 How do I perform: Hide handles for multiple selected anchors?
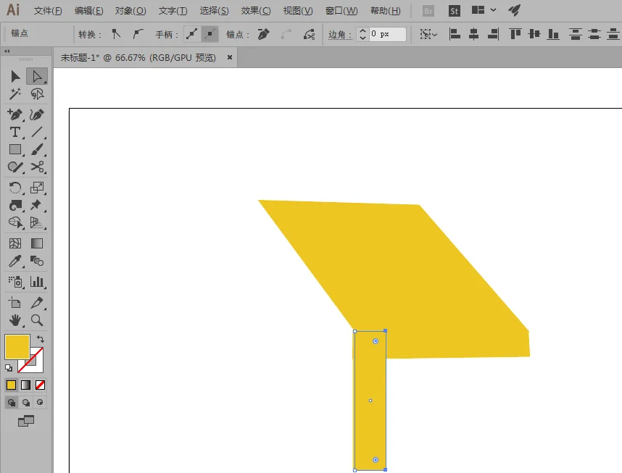210,35
